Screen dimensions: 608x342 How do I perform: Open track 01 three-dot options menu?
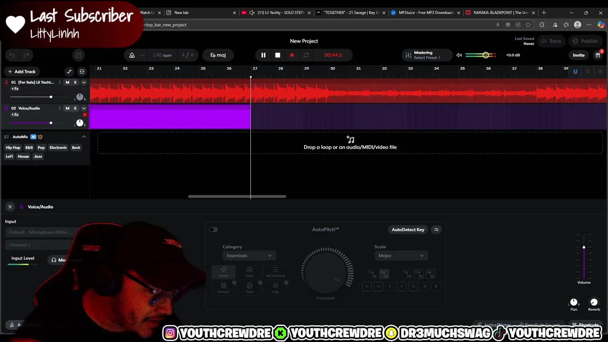point(60,82)
